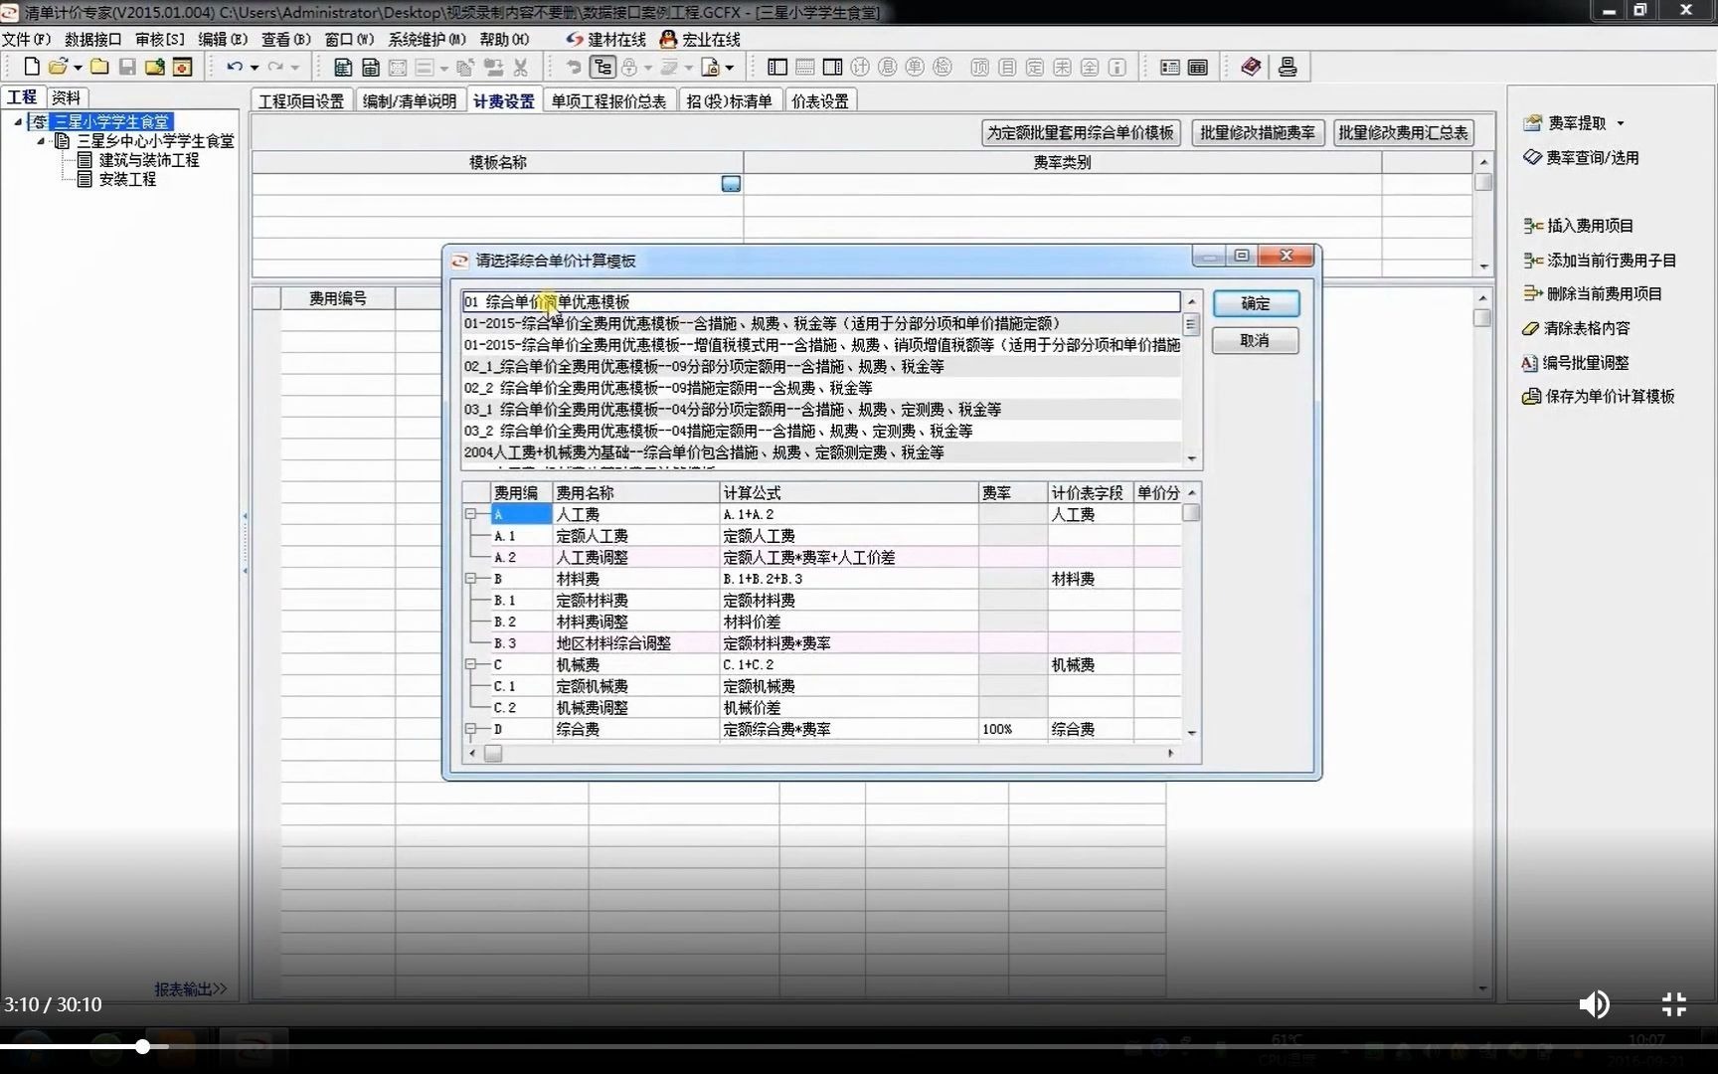Image resolution: width=1718 pixels, height=1074 pixels.
Task: Click the 全 level toolbar icon
Action: point(1090,67)
